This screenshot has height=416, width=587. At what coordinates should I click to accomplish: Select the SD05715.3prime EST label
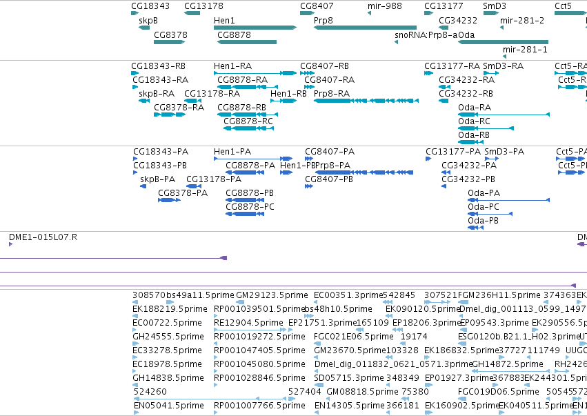click(x=349, y=378)
